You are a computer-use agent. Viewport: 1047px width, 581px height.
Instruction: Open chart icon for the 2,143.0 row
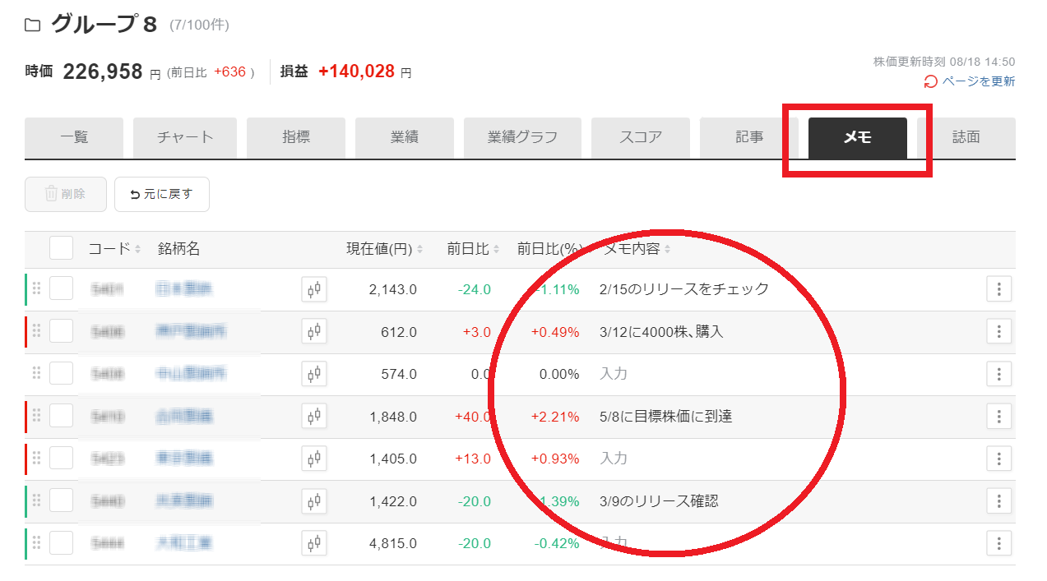314,289
